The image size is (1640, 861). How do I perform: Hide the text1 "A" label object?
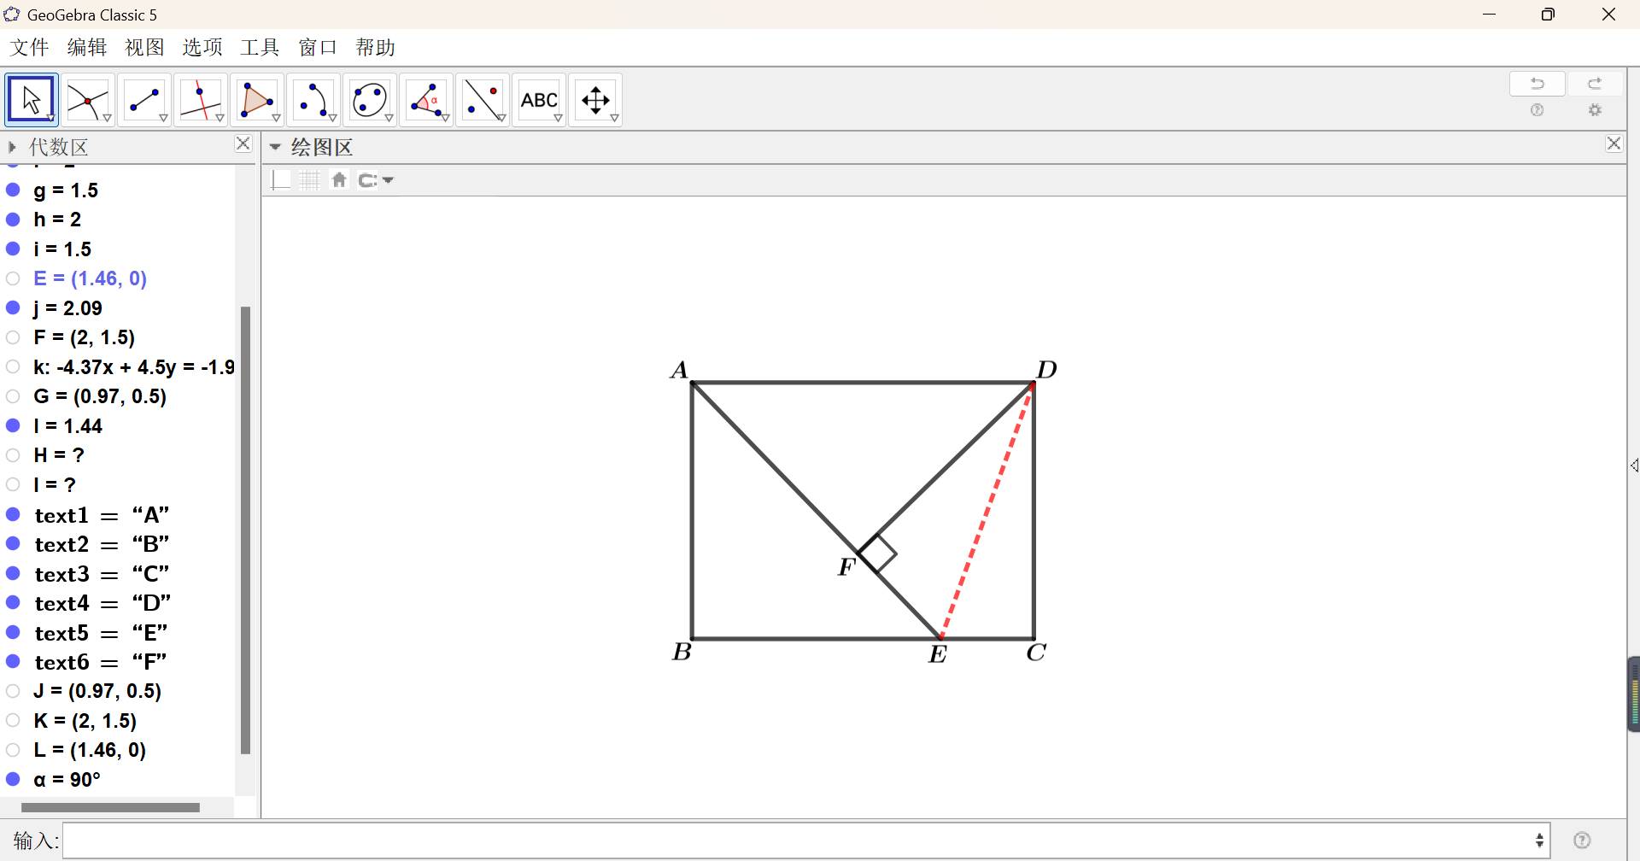click(x=14, y=515)
